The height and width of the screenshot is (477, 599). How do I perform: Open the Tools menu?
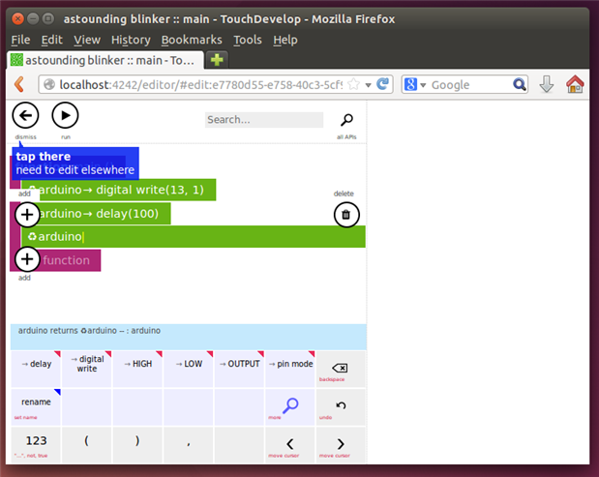248,40
